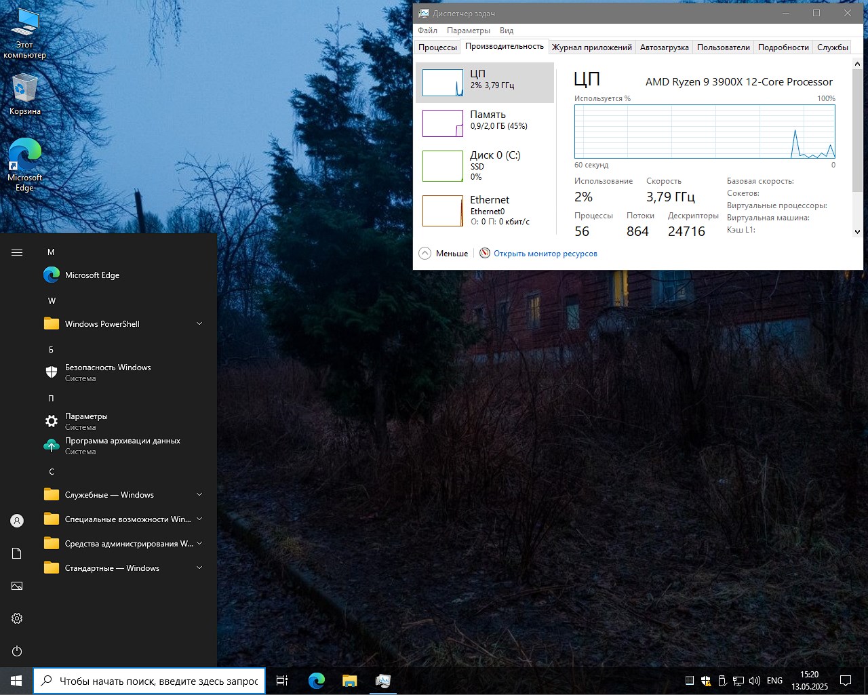Switch to the Процессы tab
The image size is (868, 695).
(x=437, y=47)
